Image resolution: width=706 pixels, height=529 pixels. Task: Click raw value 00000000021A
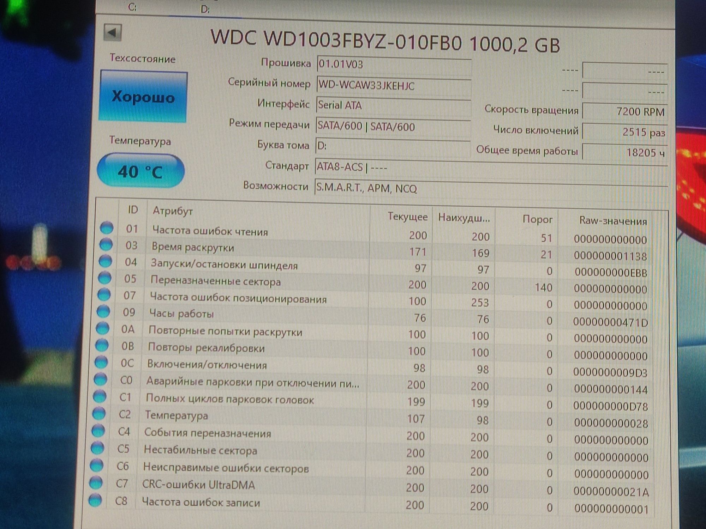click(611, 491)
